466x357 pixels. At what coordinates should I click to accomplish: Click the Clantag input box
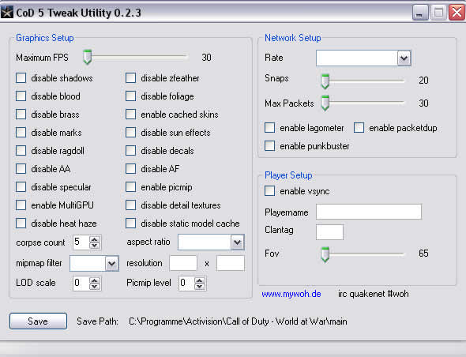tap(329, 232)
